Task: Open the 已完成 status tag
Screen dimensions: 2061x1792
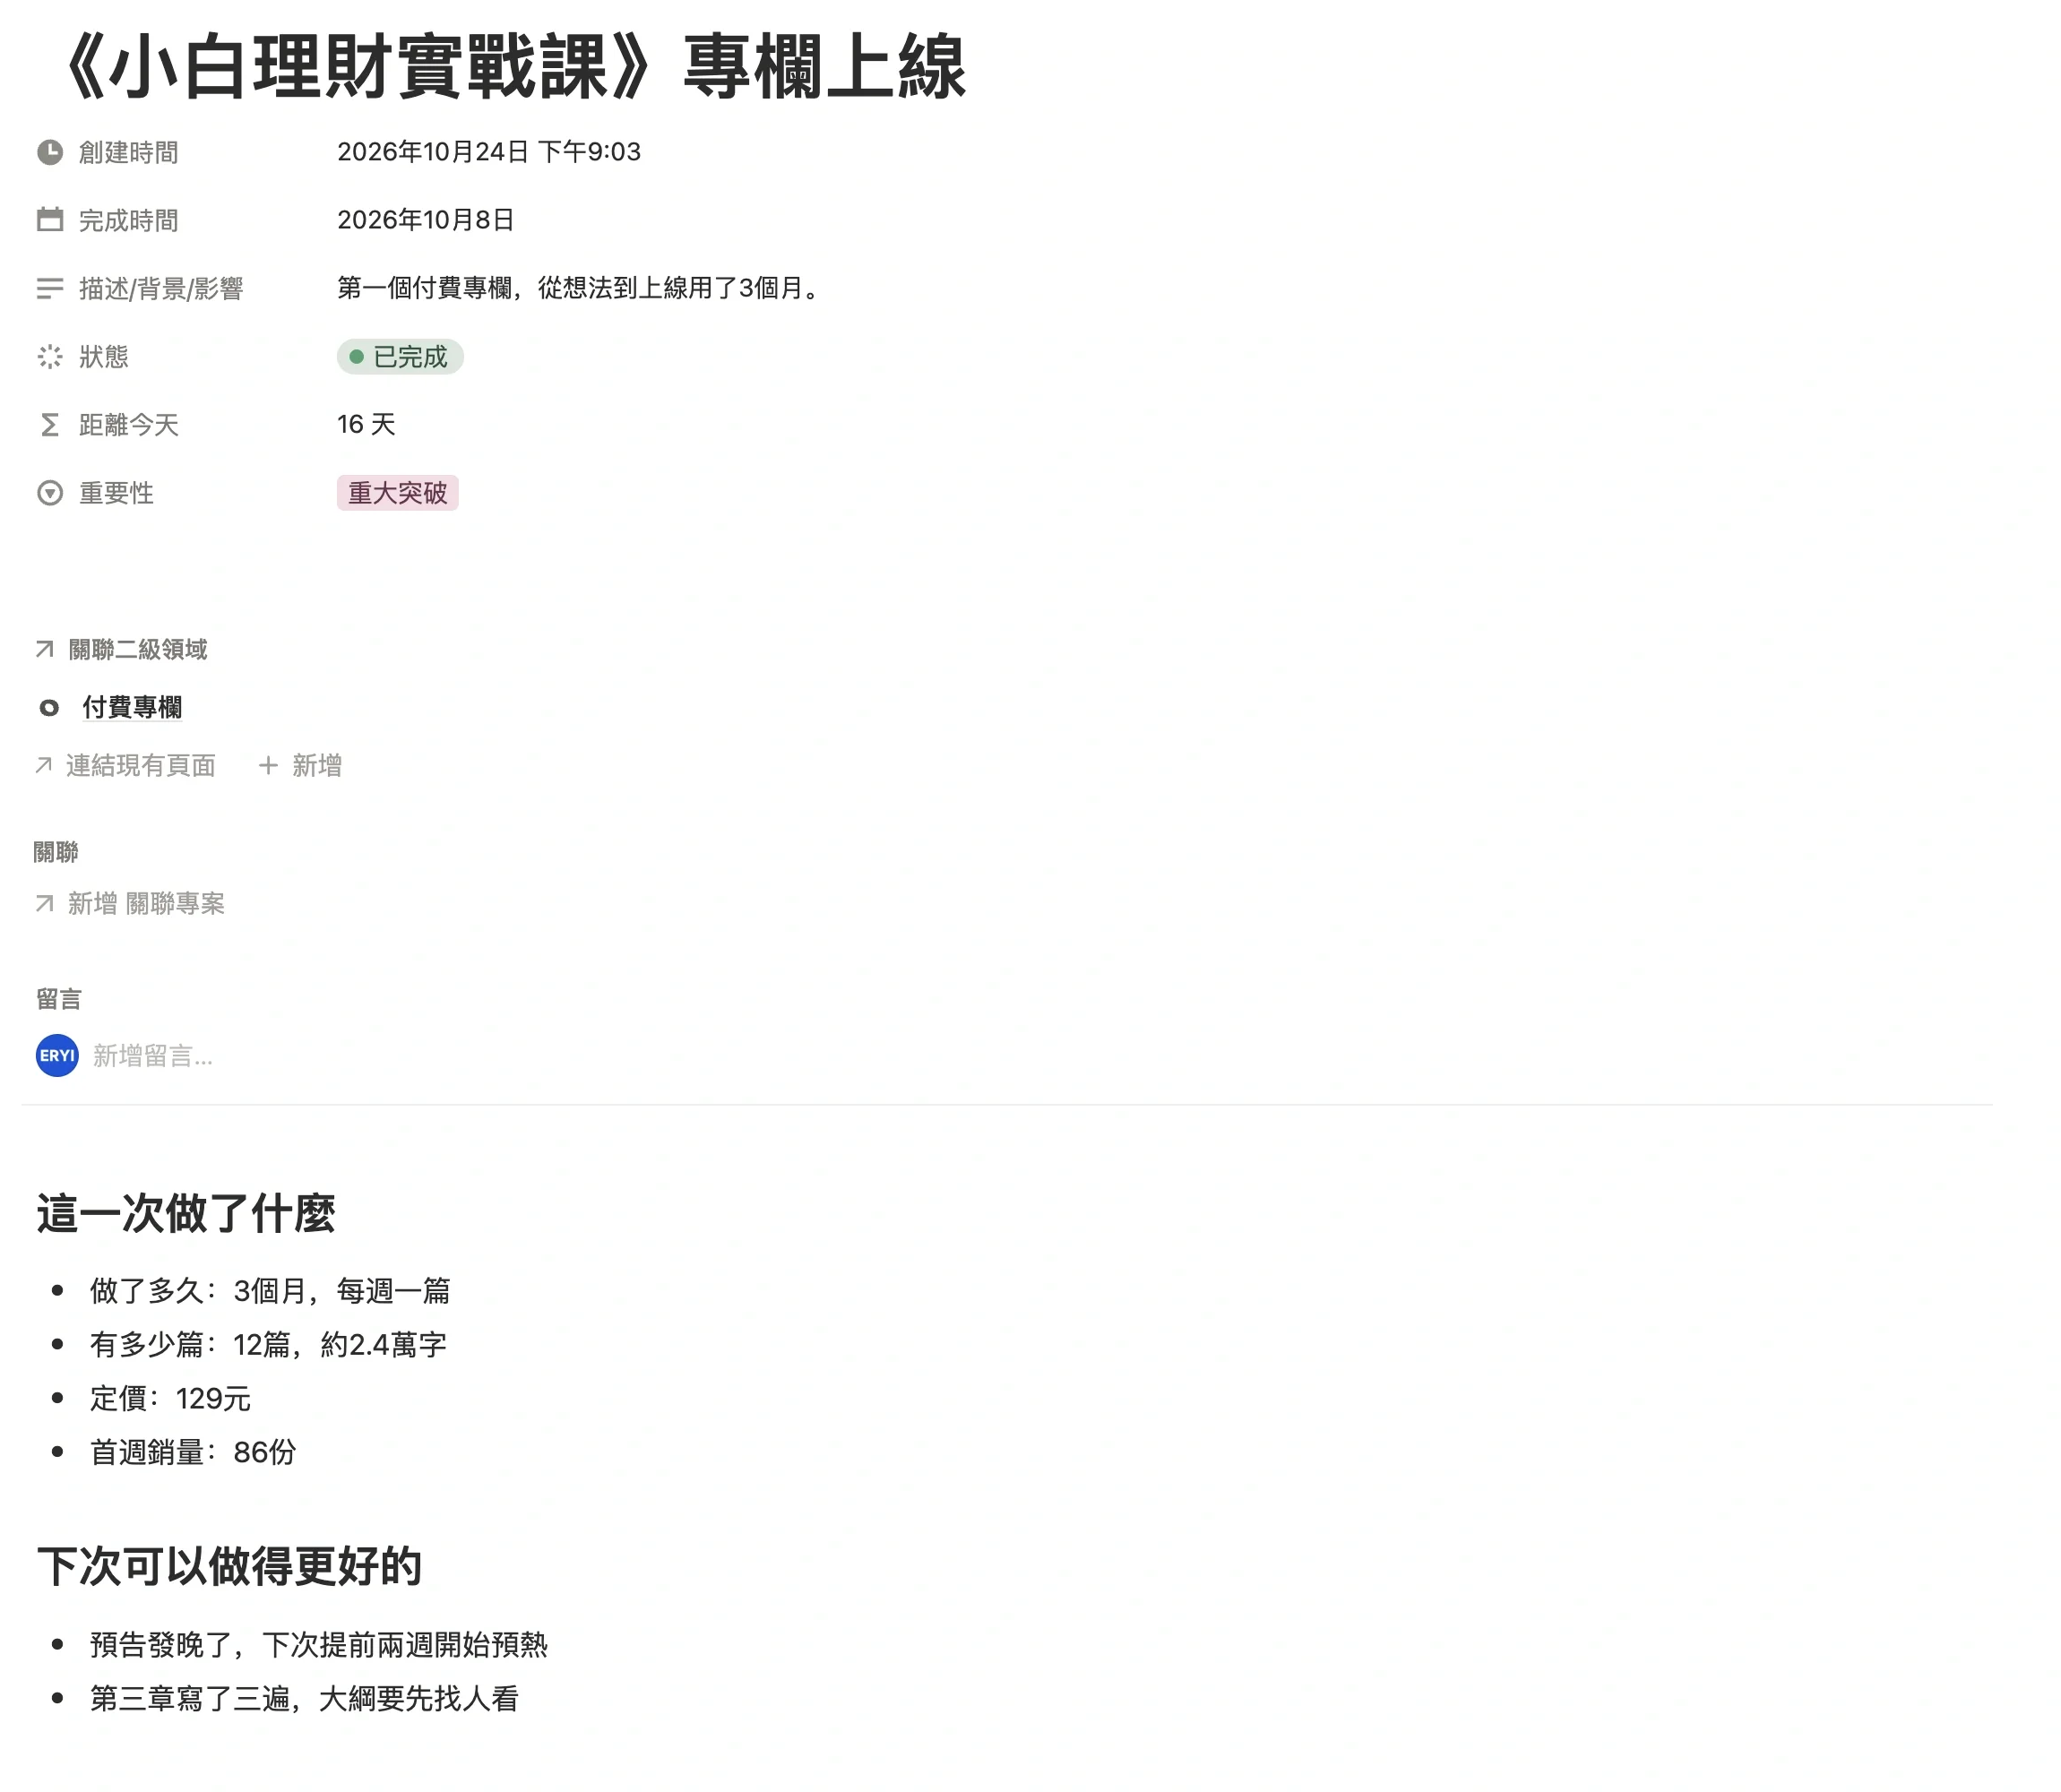Action: [400, 357]
